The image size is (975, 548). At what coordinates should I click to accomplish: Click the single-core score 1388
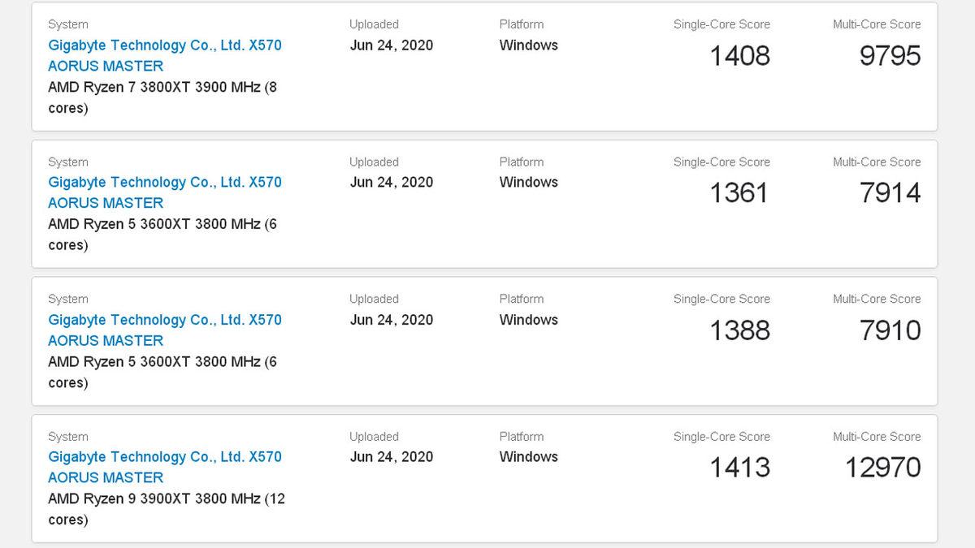pyautogui.click(x=739, y=330)
